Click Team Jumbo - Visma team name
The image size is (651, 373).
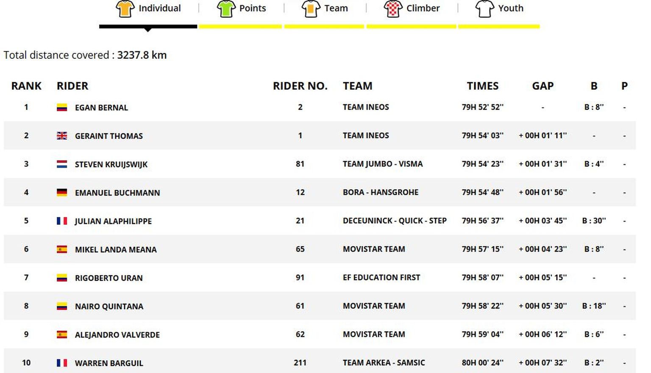click(x=382, y=164)
